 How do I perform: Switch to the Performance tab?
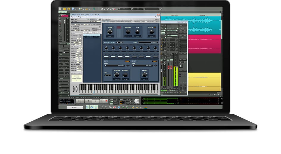pos(127,21)
